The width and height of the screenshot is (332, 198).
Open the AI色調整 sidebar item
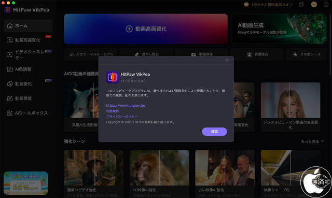tap(27, 69)
